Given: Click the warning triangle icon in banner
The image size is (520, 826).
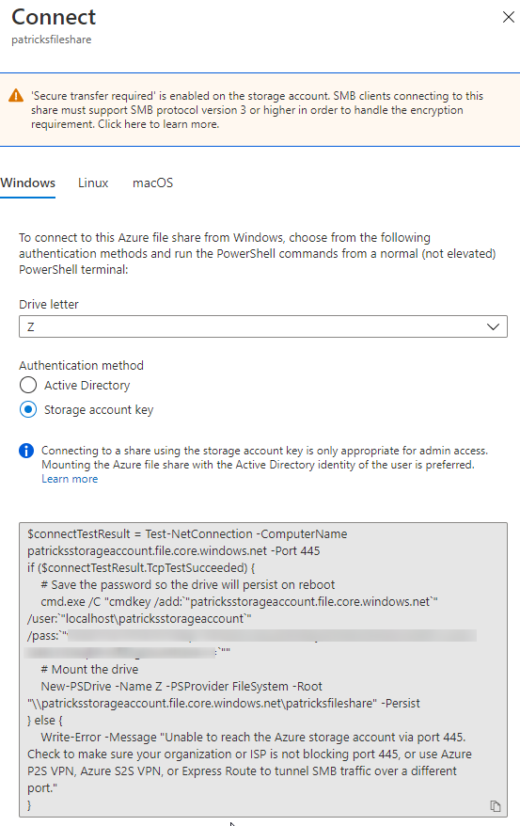Looking at the screenshot, I should (x=16, y=96).
